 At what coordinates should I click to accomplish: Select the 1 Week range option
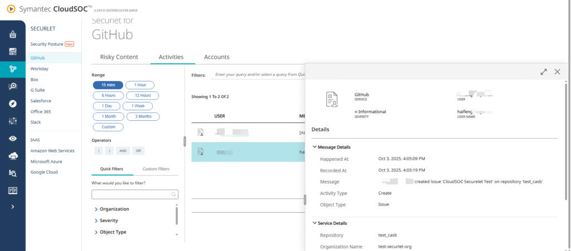(x=138, y=106)
